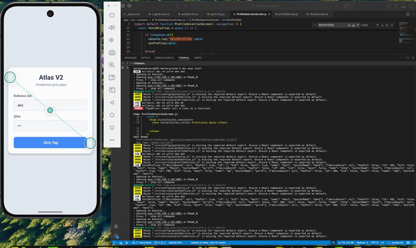Screen dimensions: 416x248
Task: Rotate emulator right icon
Action: (x=112, y=90)
